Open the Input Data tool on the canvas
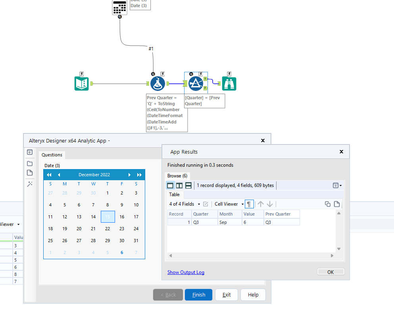The width and height of the screenshot is (394, 312). pyautogui.click(x=81, y=83)
